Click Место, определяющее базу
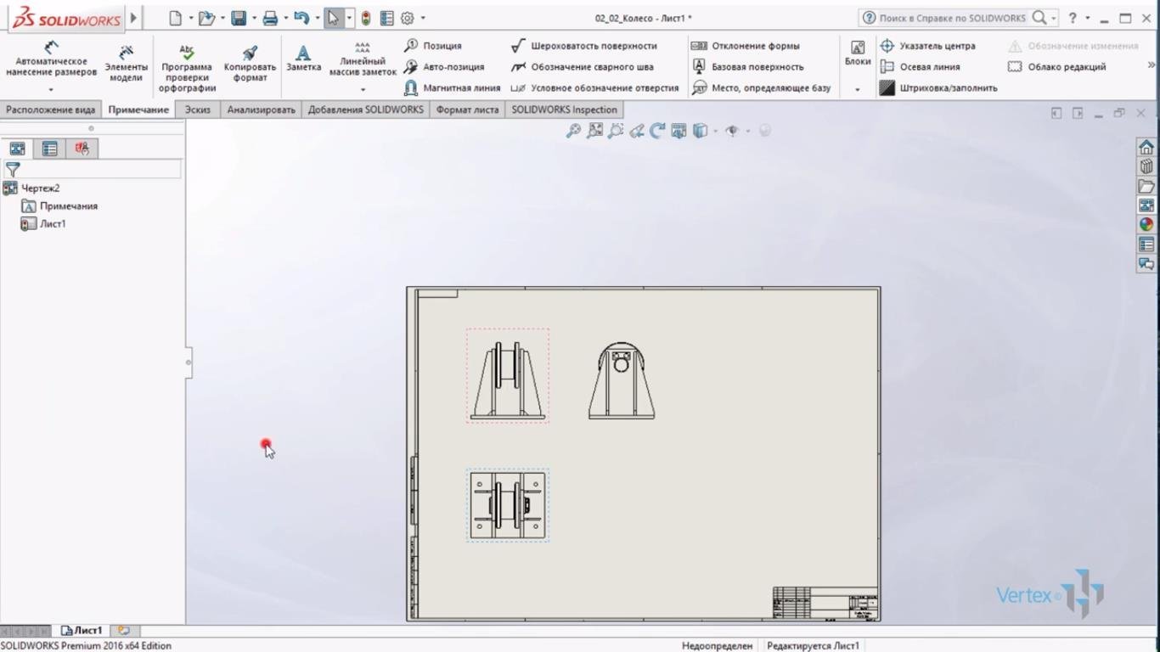The width and height of the screenshot is (1160, 652). click(x=761, y=88)
